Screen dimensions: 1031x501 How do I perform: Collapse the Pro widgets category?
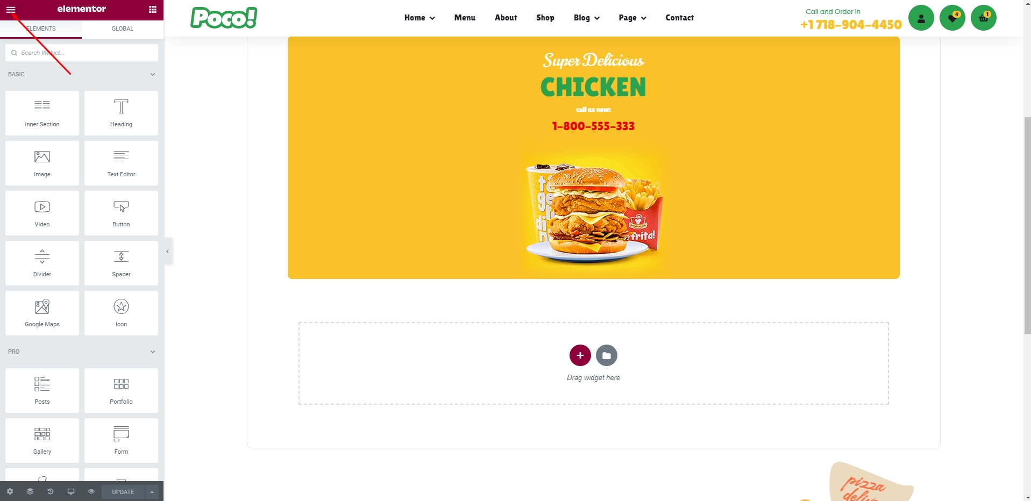[x=153, y=352]
